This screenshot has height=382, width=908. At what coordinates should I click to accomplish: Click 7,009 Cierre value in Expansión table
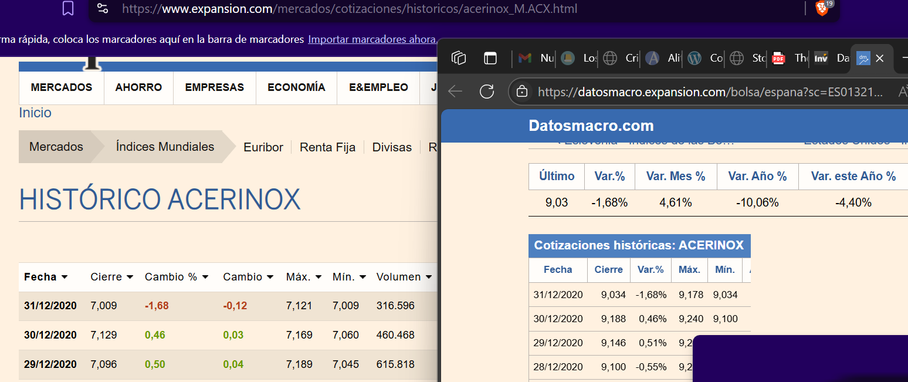[104, 306]
